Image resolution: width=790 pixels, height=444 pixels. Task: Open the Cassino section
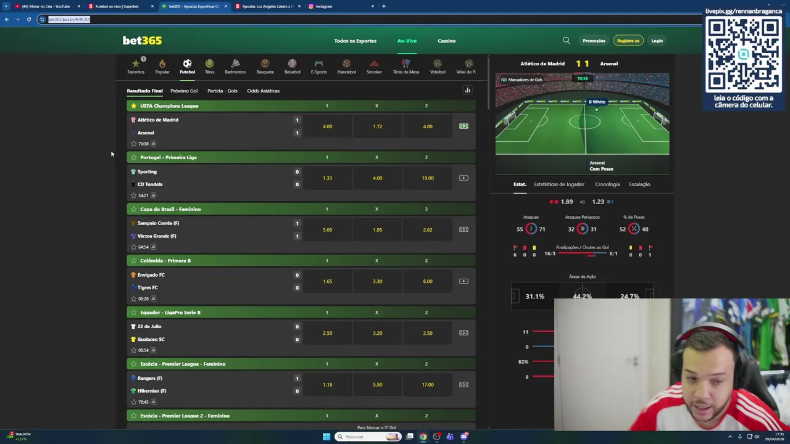446,41
